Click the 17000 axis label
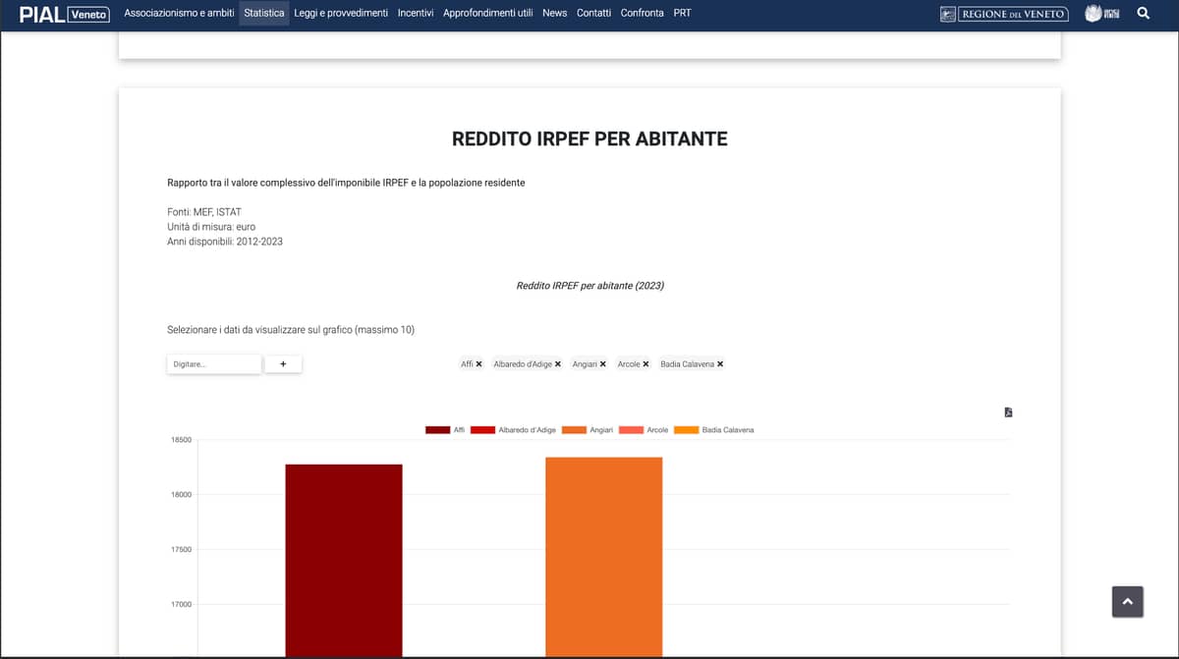This screenshot has width=1179, height=659. tap(182, 605)
